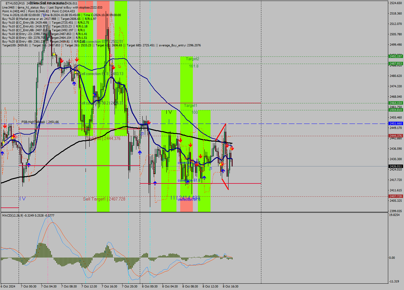Click the current price tag 2426.011
This screenshot has width=404, height=290.
395,166
